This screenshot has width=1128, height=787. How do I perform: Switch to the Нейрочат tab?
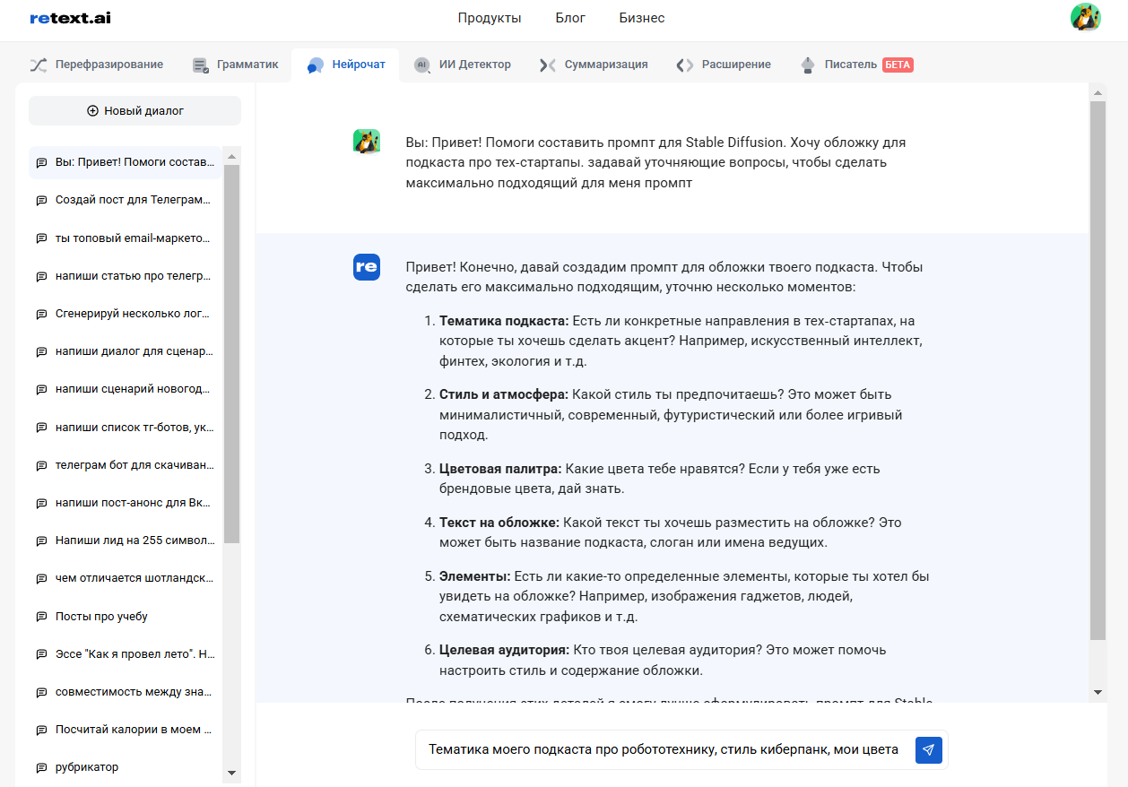tap(346, 65)
